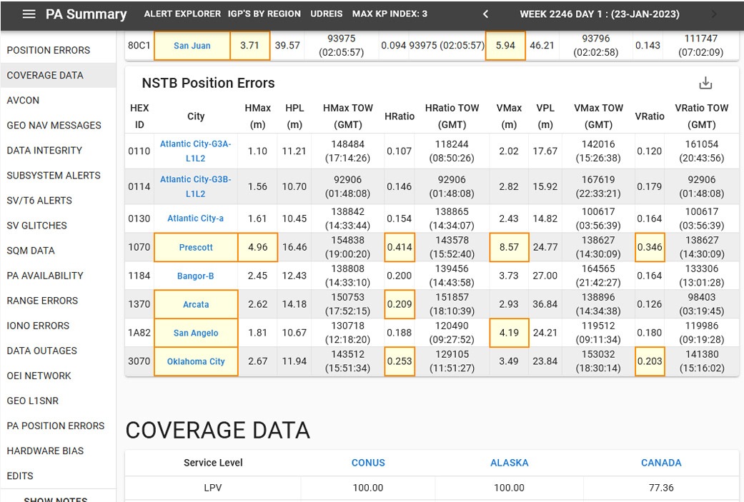Open the ALASKA coverage link
Image resolution: width=744 pixels, height=502 pixels.
coord(509,463)
